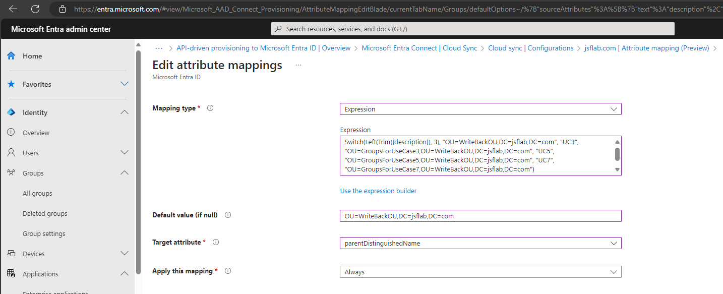The height and width of the screenshot is (294, 723).
Task: Click the search magnifier icon
Action: (x=279, y=29)
